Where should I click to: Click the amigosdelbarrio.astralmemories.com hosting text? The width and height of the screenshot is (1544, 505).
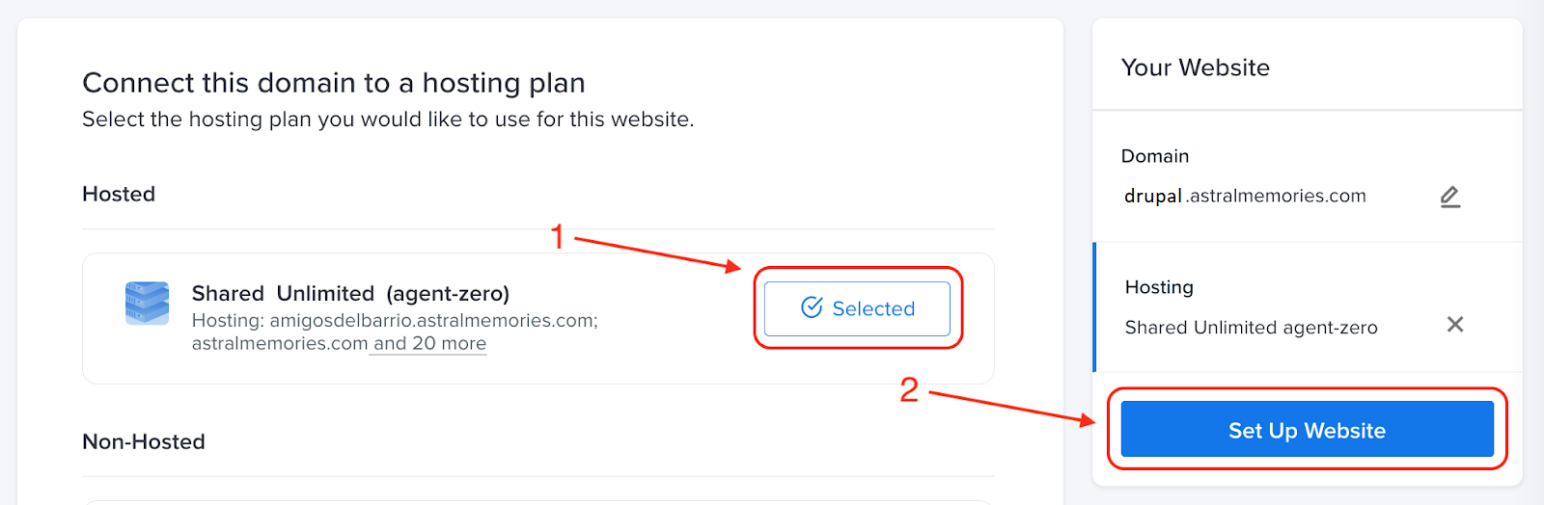[x=433, y=320]
